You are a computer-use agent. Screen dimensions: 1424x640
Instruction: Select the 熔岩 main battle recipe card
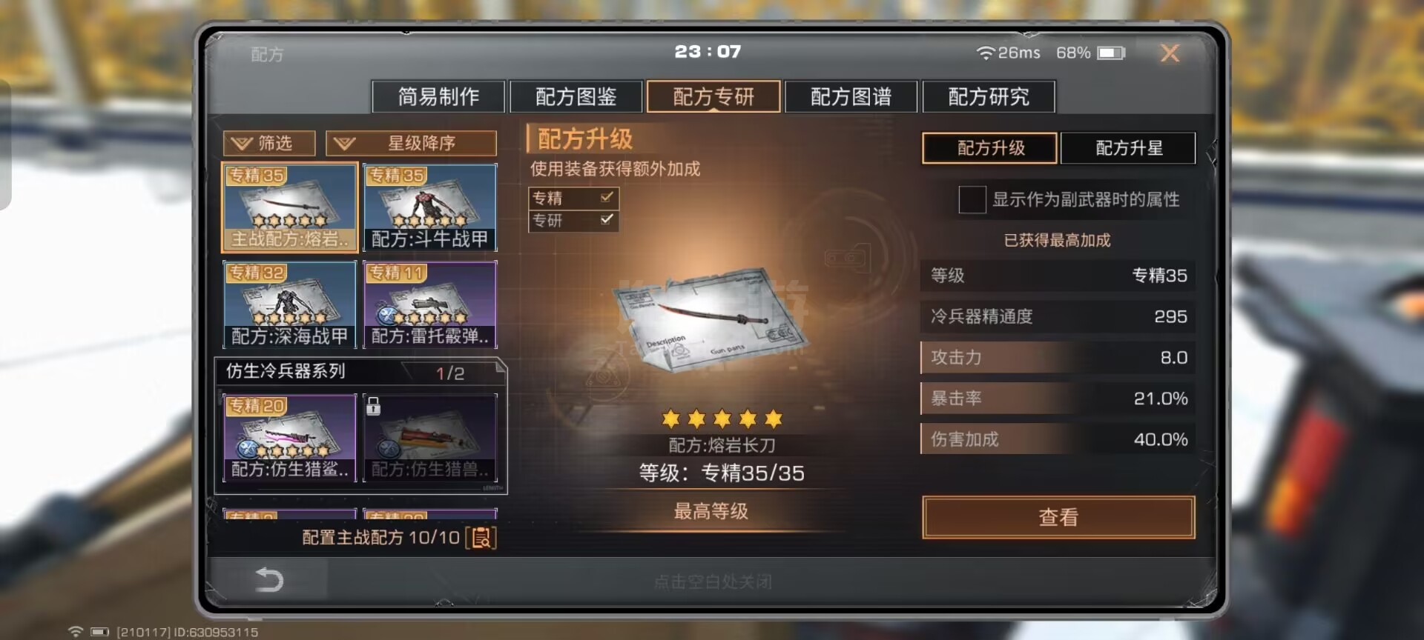(x=290, y=207)
